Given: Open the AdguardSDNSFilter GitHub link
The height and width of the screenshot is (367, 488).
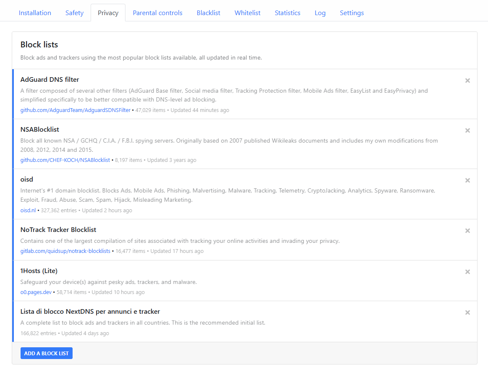Looking at the screenshot, I should click(x=76, y=110).
